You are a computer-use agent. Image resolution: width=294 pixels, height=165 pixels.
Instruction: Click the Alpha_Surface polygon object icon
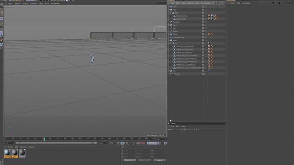pos(175,16)
